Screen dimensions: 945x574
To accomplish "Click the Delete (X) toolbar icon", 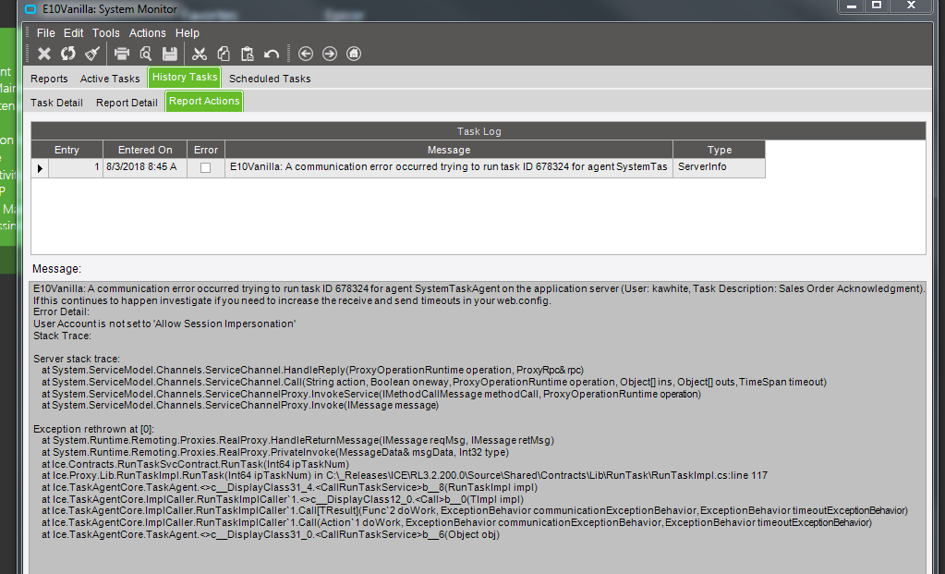I will click(43, 54).
